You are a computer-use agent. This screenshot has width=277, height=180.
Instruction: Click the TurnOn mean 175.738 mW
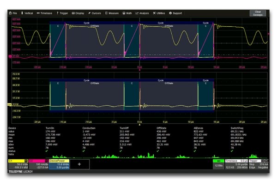[53, 135]
